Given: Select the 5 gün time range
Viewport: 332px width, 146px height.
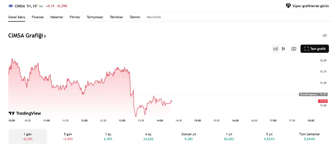Looking at the screenshot, I should pos(68,136).
